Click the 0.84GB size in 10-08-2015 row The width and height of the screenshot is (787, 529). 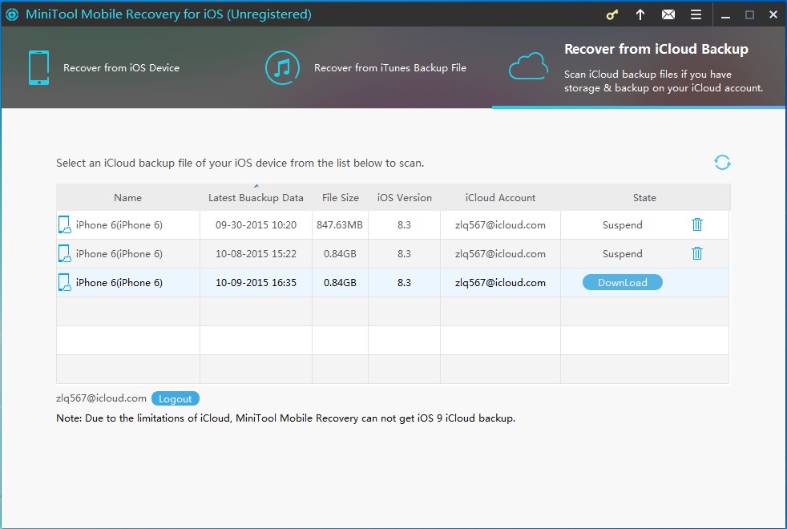340,254
